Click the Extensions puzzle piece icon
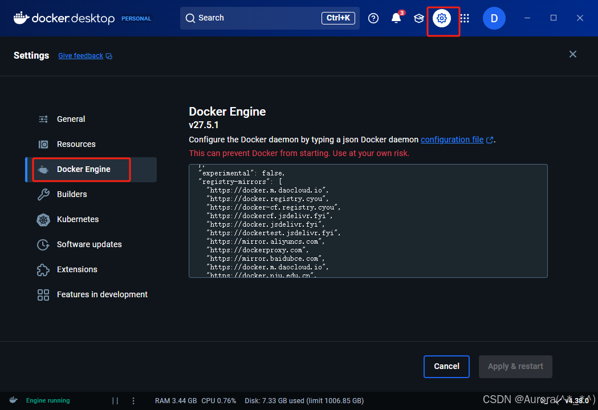This screenshot has height=410, width=598. [x=43, y=270]
